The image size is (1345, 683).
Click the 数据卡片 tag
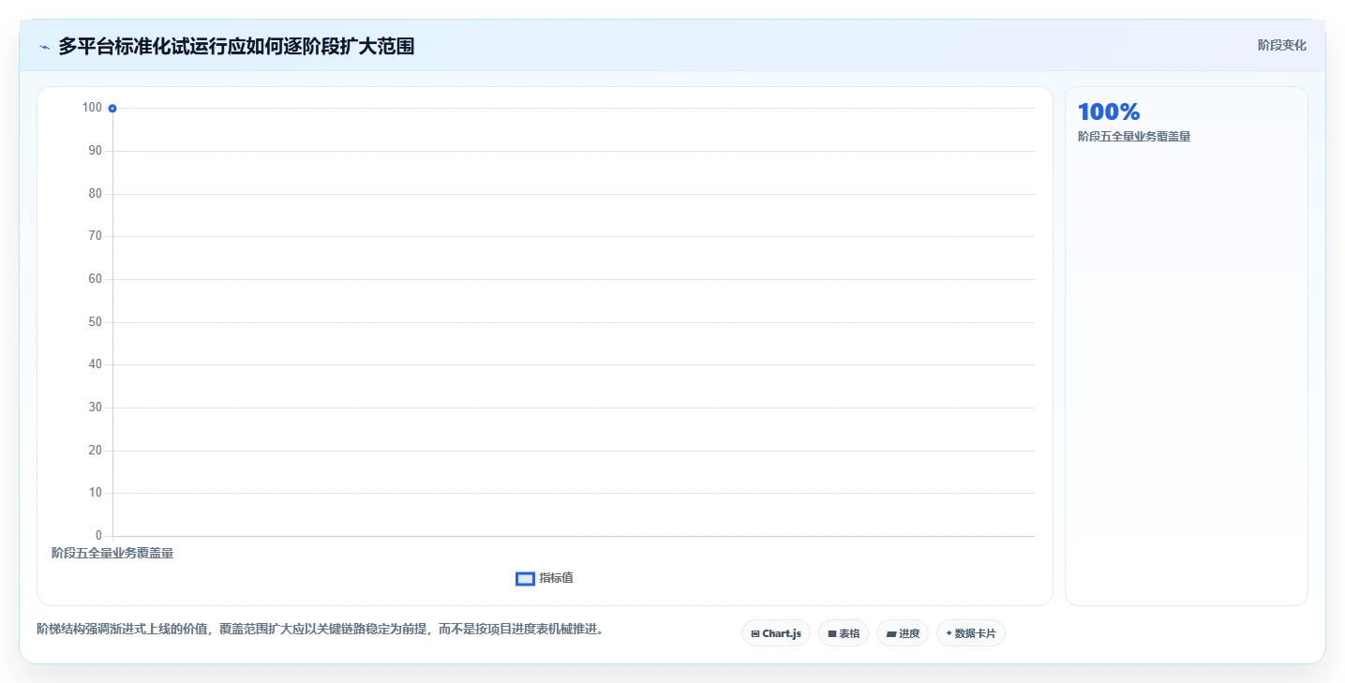tap(971, 633)
